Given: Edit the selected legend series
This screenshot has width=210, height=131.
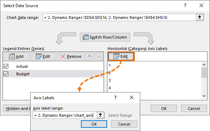Looking at the screenshot, I should tap(43, 56).
